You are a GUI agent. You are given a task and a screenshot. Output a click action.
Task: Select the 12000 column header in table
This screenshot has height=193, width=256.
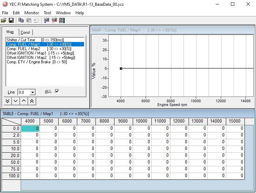coord(179,121)
